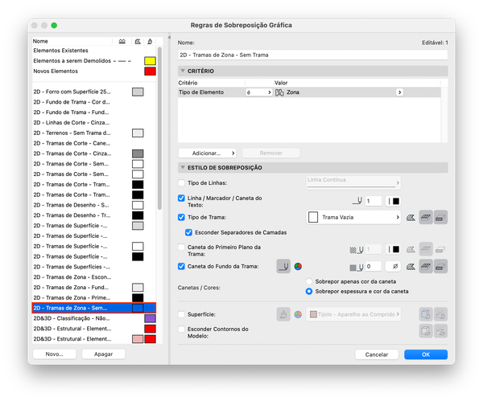
Task: Uncheck Linha / Marcador / Caneta do Texto
Action: (x=181, y=198)
